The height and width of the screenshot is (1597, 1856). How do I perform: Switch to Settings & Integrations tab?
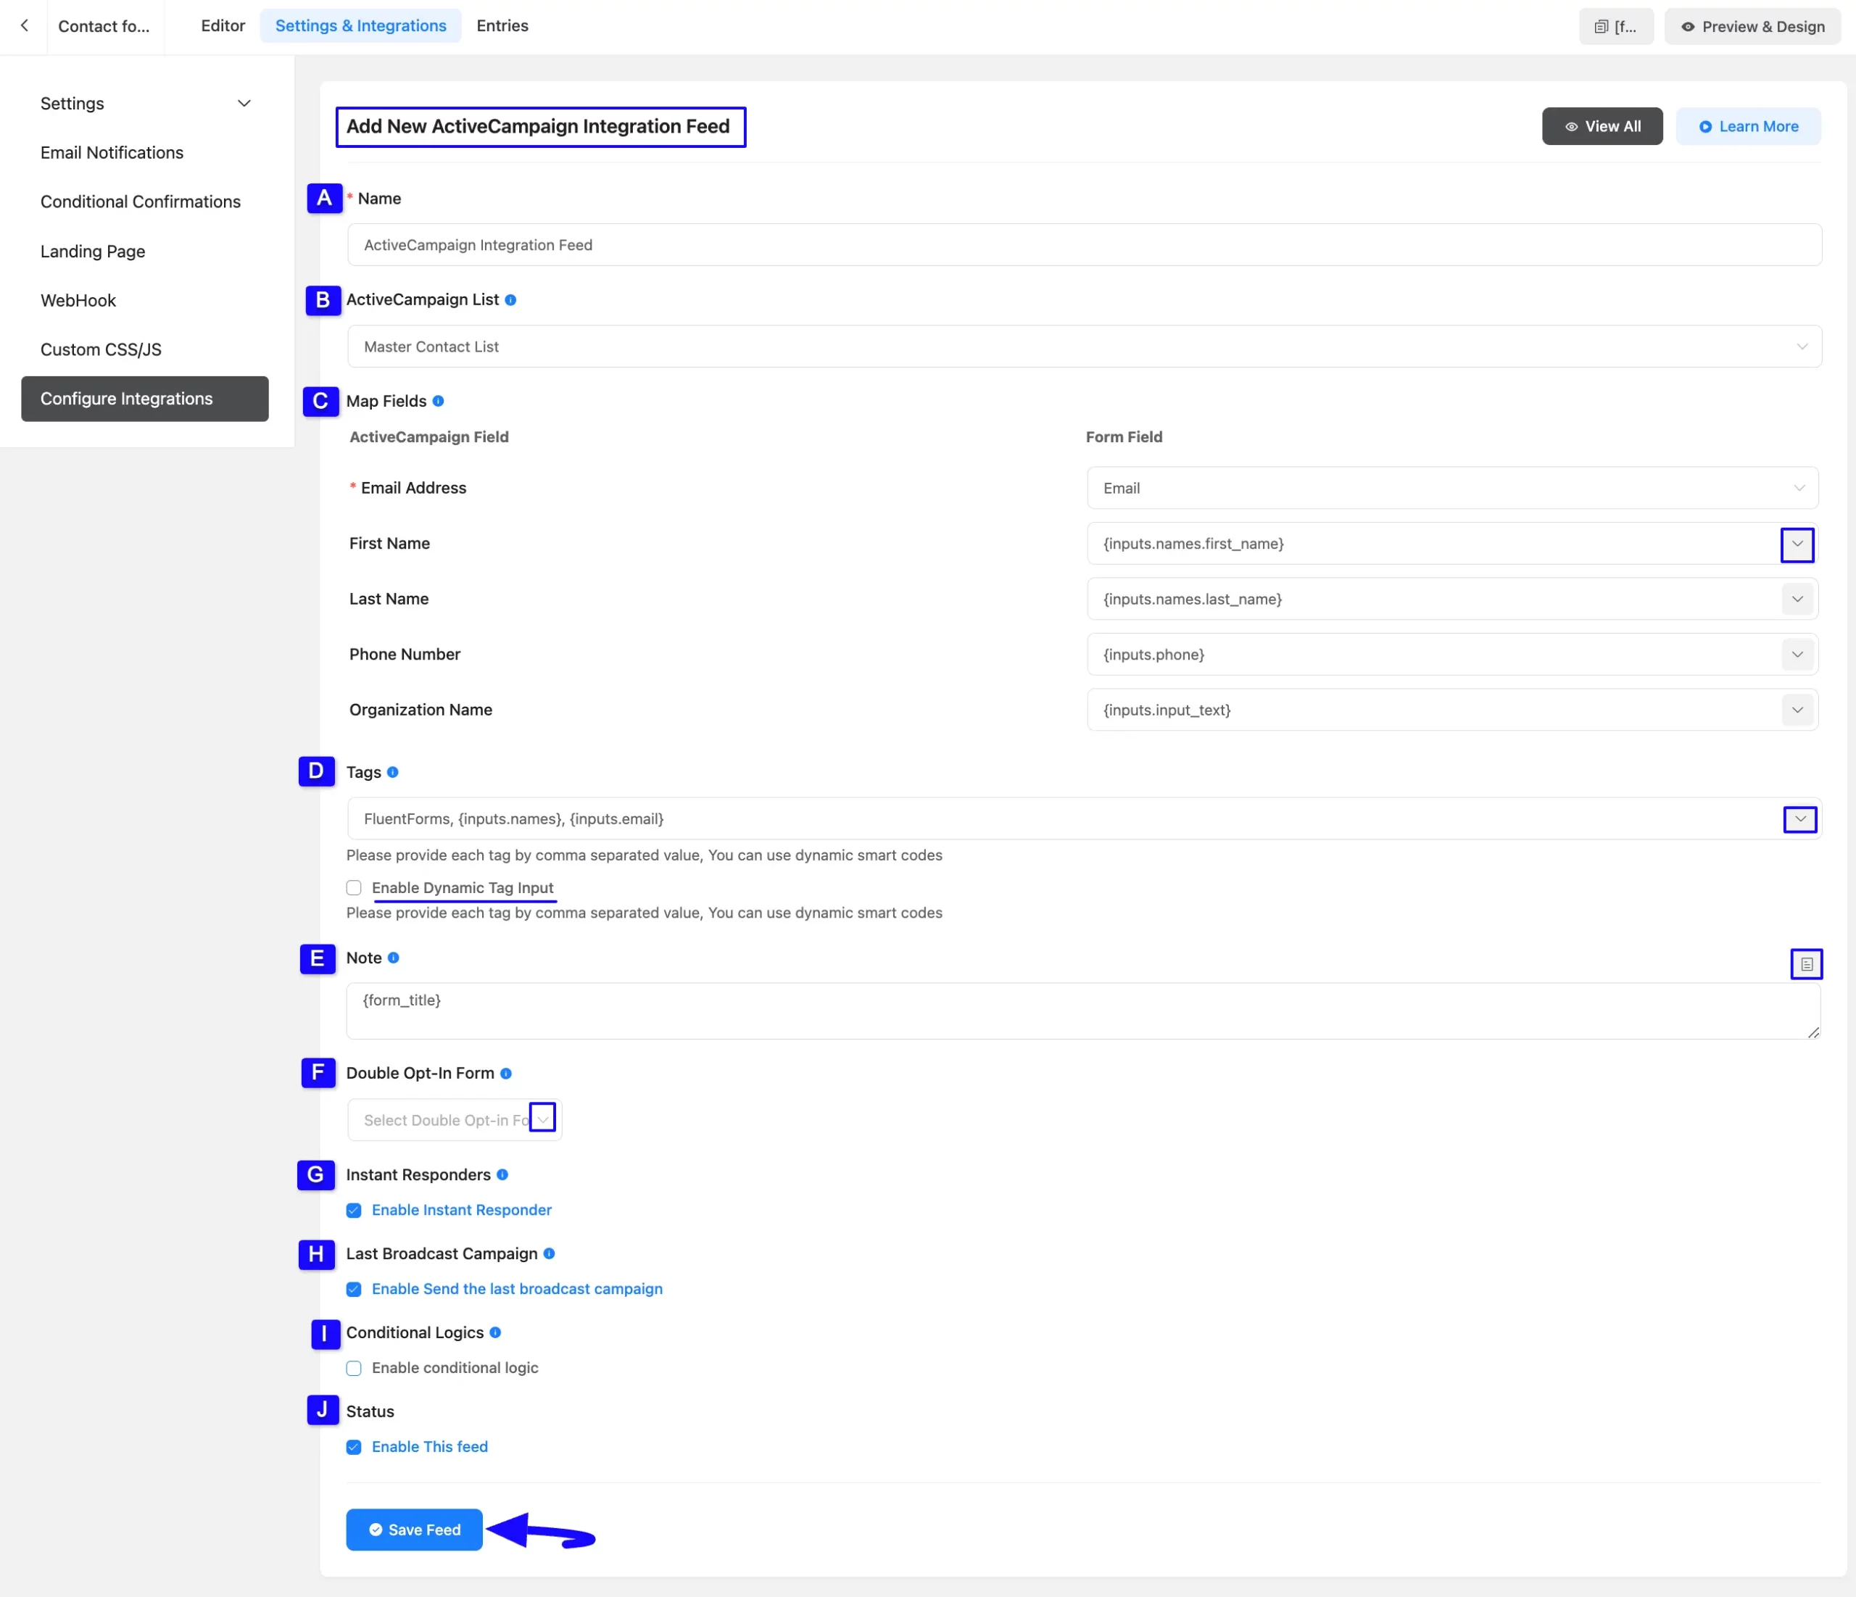click(360, 26)
